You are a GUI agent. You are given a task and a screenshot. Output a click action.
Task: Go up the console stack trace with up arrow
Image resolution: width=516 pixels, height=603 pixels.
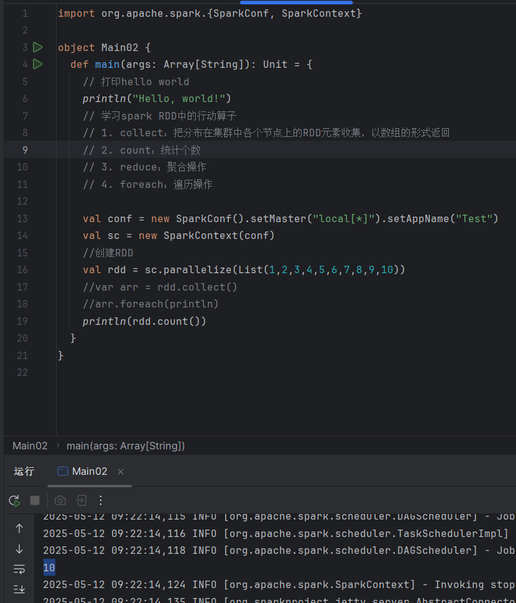19,529
